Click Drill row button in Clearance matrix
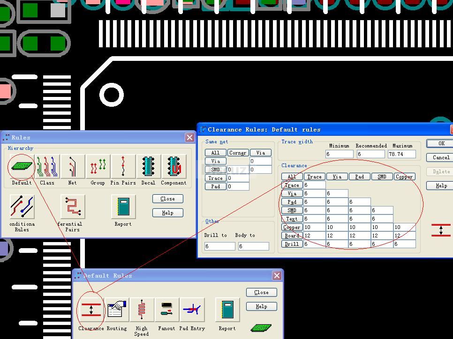Viewport: 453px width, 339px height. 292,244
